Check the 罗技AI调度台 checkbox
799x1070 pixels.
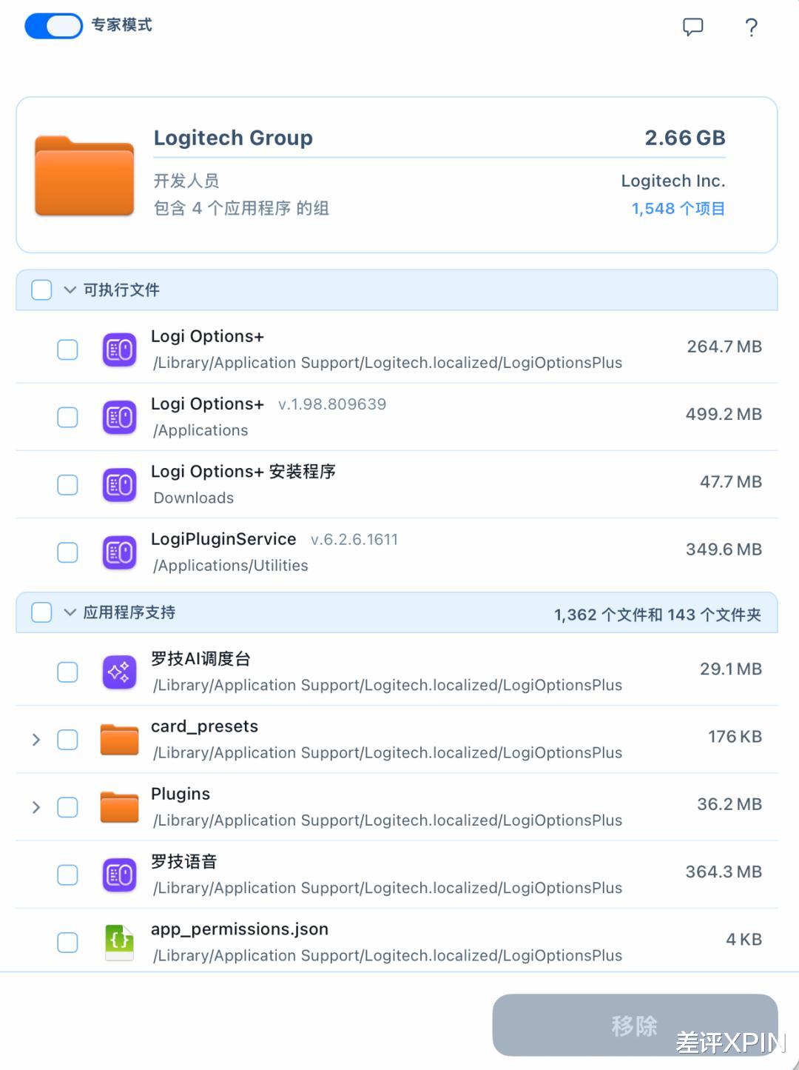point(67,672)
